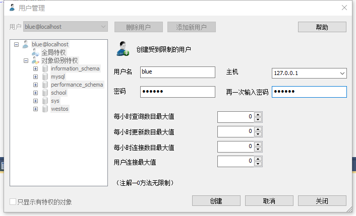
Task: Click the 用户连接最大值 value box
Action: click(x=235, y=162)
